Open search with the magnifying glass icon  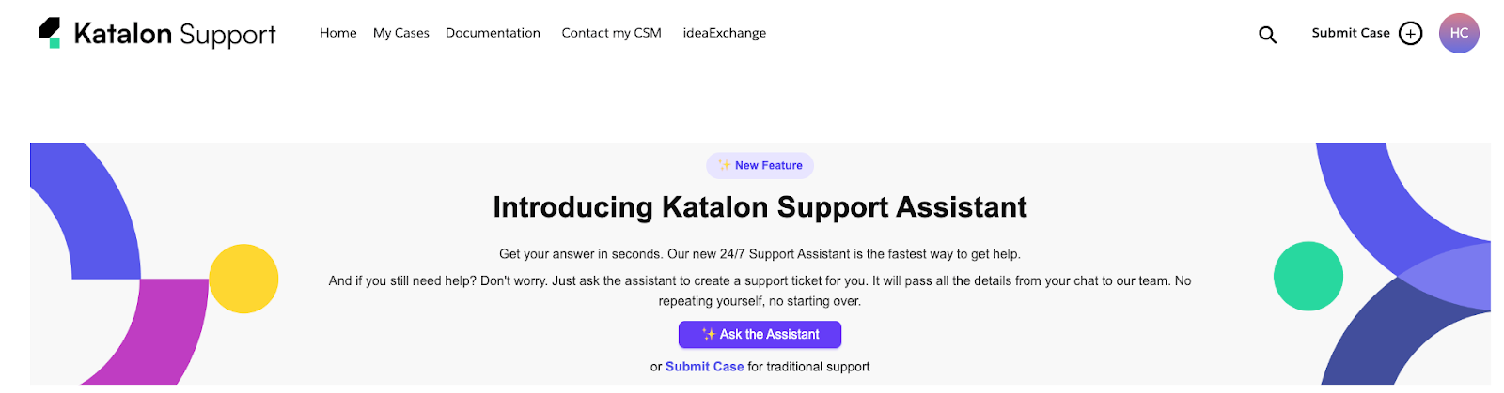pyautogui.click(x=1267, y=35)
